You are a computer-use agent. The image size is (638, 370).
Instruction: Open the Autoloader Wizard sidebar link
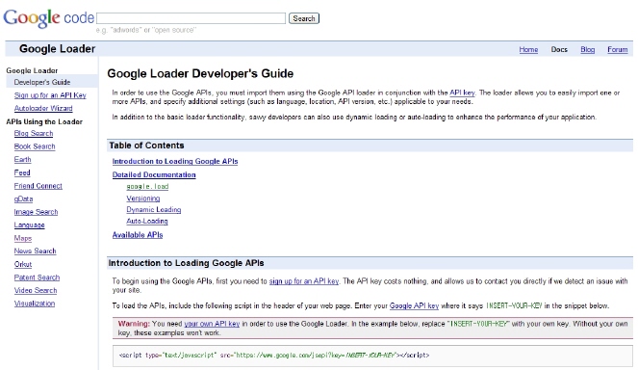pyautogui.click(x=43, y=108)
